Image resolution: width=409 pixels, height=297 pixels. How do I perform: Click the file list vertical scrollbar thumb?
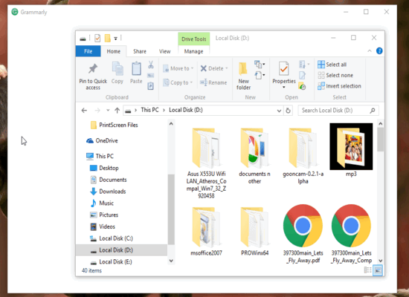(380, 140)
